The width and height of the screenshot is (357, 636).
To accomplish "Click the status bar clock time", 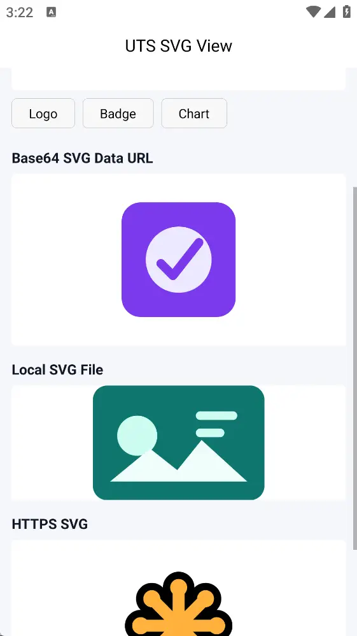I will pos(20,13).
